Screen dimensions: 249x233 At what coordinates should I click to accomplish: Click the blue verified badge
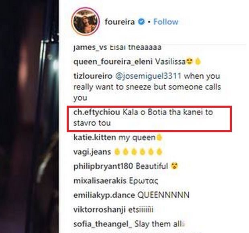tap(141, 22)
